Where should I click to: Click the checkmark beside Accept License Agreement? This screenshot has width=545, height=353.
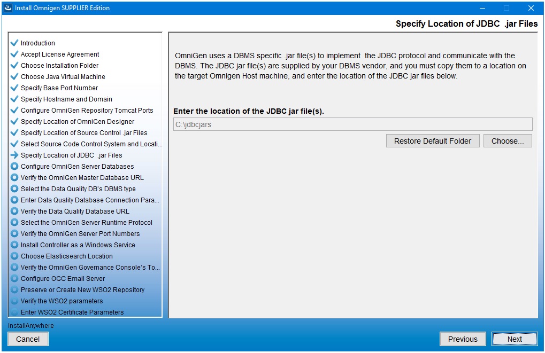pyautogui.click(x=14, y=54)
